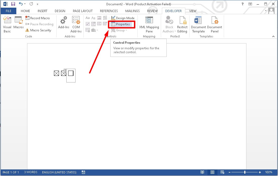Open the Visual Basic editor
The height and width of the screenshot is (176, 278).
7,24
